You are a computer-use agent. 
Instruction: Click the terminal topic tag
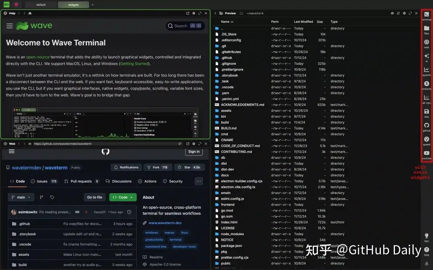(x=176, y=240)
